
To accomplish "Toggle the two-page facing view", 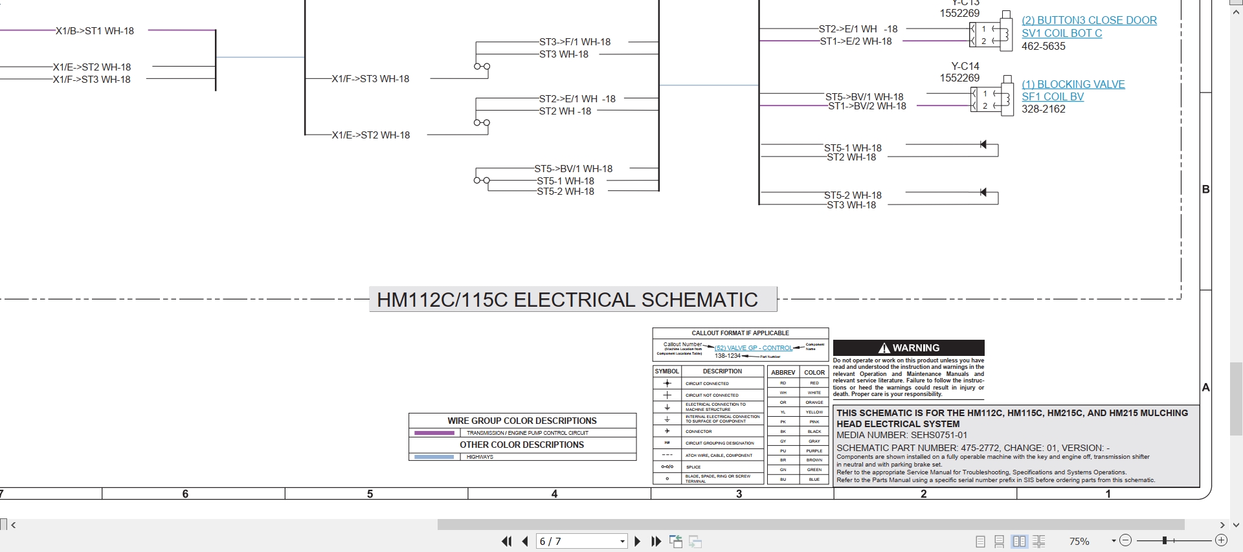I will coord(1019,542).
